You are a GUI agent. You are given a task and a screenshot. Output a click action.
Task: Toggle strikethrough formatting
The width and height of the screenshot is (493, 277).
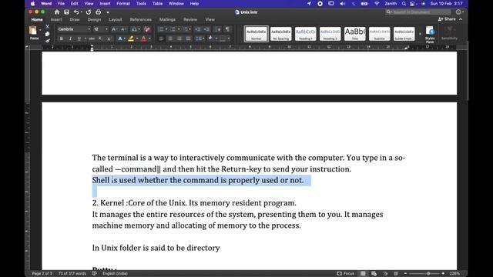[92, 38]
